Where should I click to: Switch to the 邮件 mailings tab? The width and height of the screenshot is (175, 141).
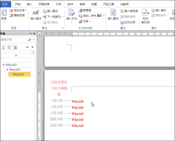click(71, 4)
